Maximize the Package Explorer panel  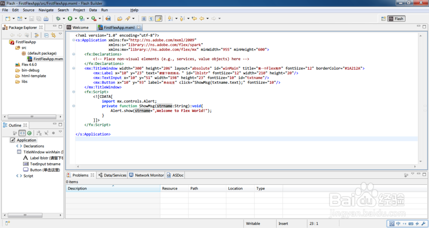coord(60,27)
